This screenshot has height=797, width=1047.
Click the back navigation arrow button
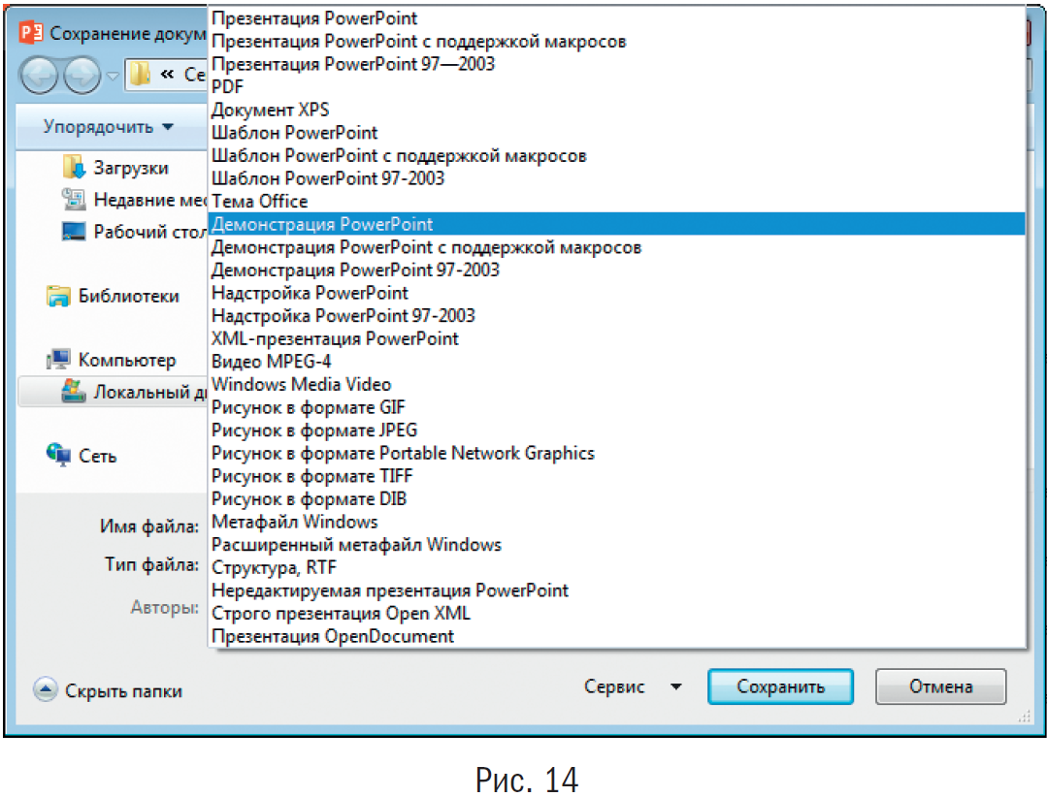[40, 76]
